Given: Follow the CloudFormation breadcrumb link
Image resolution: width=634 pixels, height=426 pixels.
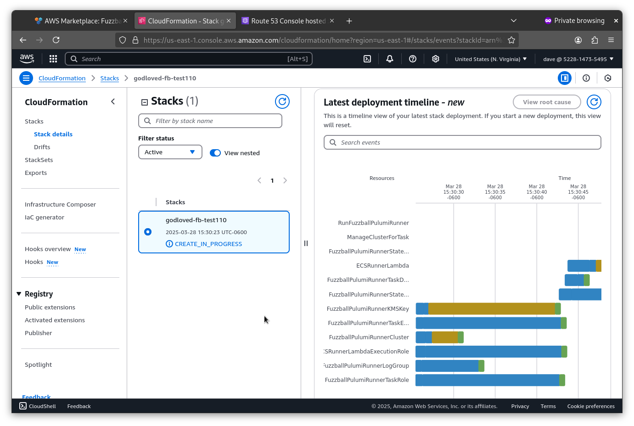Looking at the screenshot, I should [62, 78].
